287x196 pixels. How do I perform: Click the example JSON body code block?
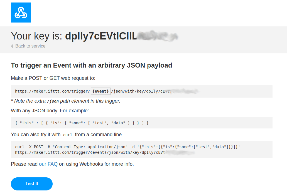click(82, 123)
